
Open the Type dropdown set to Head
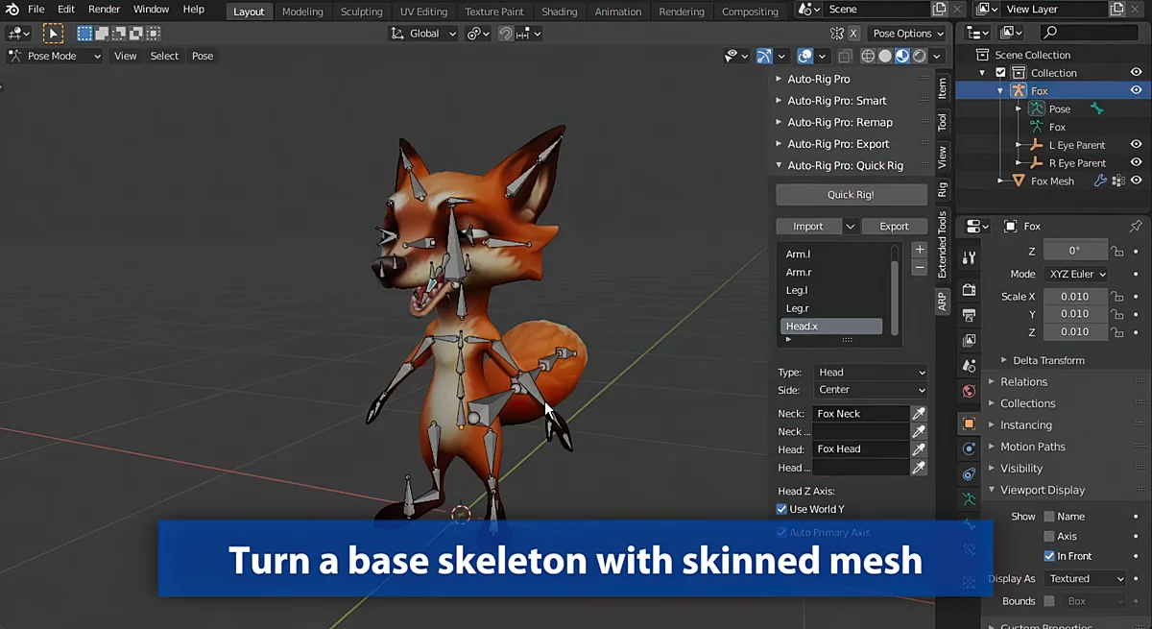tap(870, 373)
